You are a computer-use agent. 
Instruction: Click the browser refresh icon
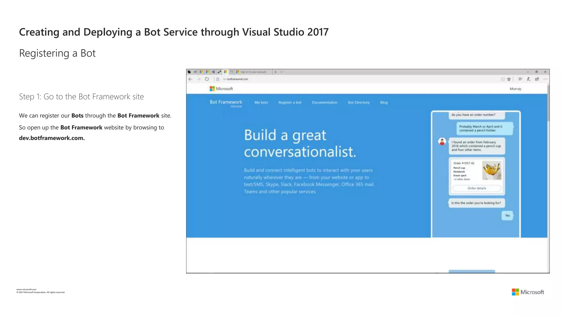click(207, 79)
